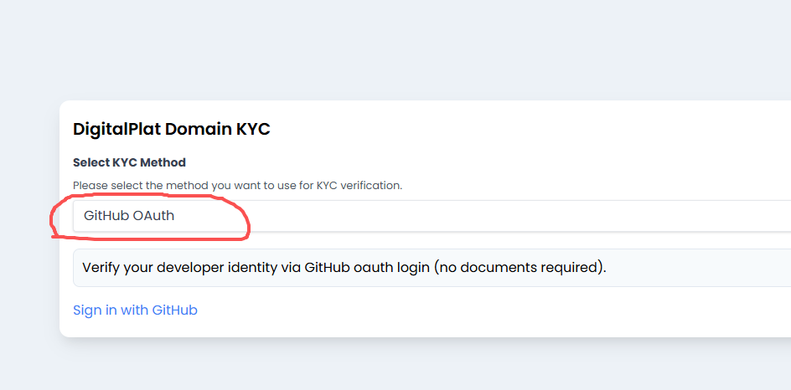Click the Select KYC Method label
Image resolution: width=791 pixels, height=390 pixels.
pos(129,162)
